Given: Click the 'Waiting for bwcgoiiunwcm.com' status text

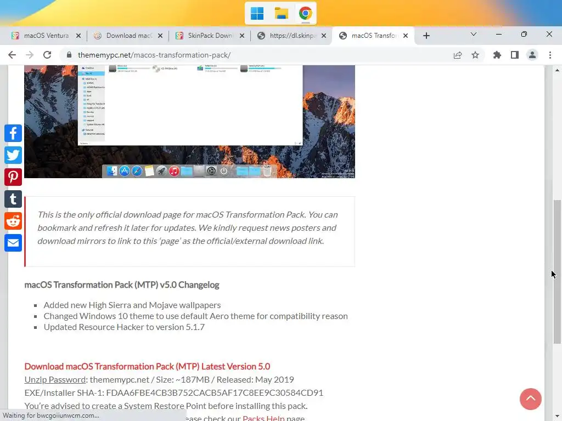Looking at the screenshot, I should (51, 416).
